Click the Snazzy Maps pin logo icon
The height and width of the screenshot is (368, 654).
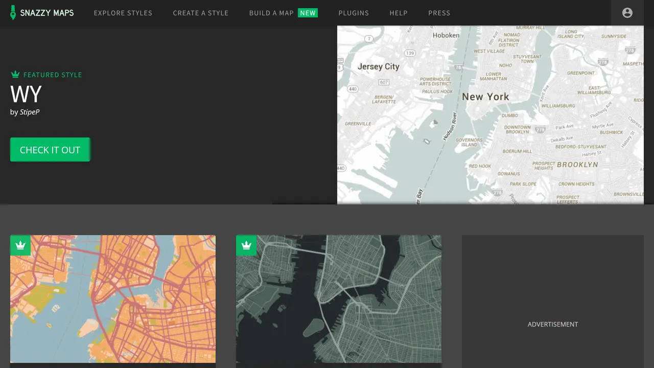click(x=13, y=13)
